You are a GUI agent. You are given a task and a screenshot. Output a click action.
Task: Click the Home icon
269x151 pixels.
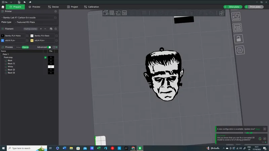3,7
